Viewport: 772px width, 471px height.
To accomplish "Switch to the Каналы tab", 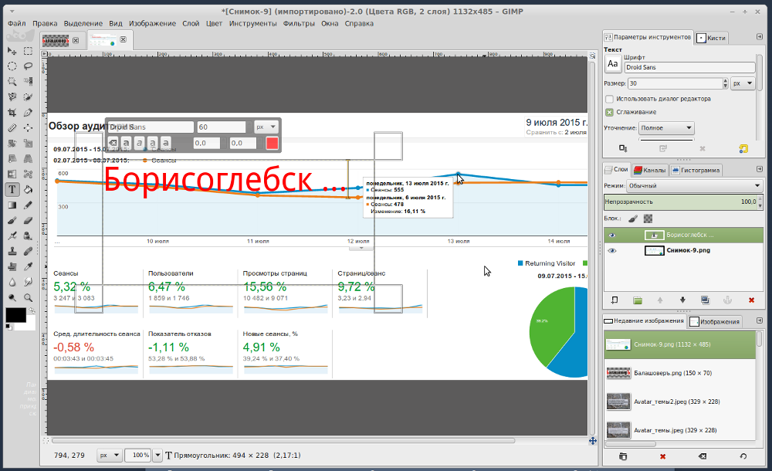I will pos(650,170).
